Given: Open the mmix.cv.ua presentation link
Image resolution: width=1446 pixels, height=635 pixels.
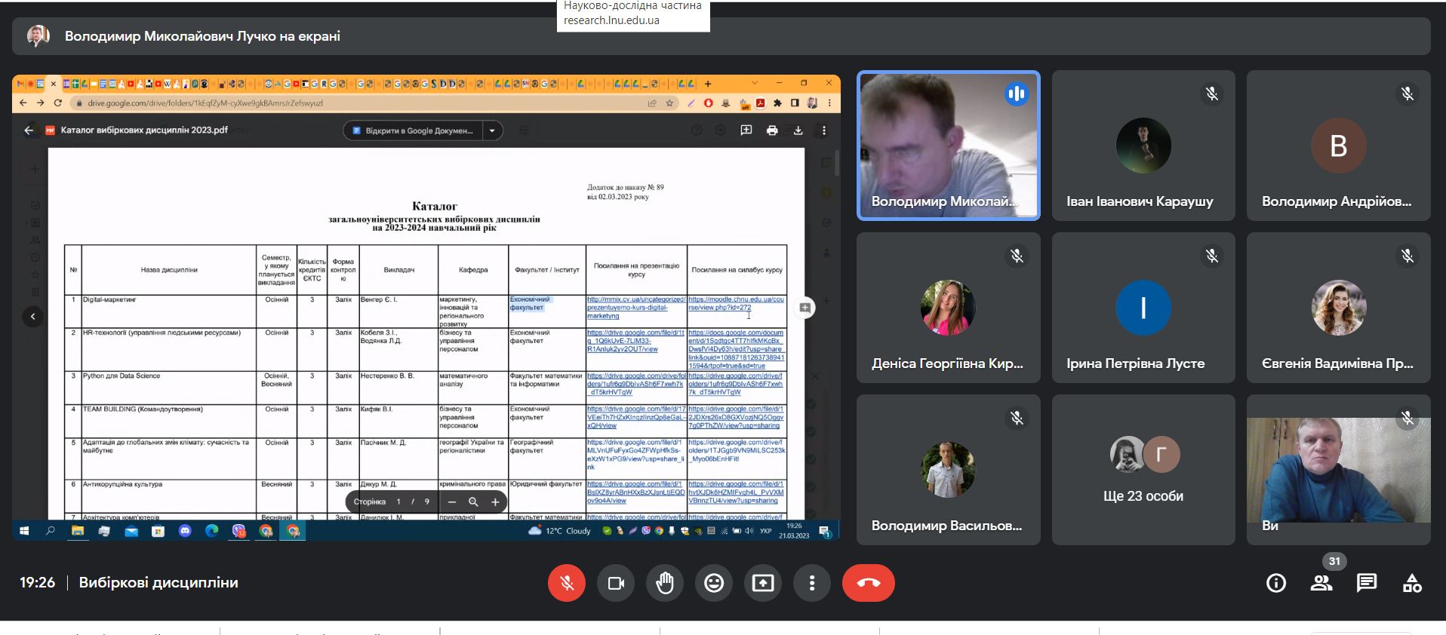Looking at the screenshot, I should coord(636,308).
